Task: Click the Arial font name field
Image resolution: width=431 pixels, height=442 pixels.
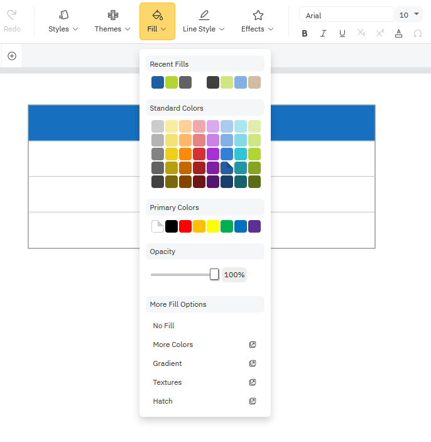Action: pyautogui.click(x=346, y=15)
